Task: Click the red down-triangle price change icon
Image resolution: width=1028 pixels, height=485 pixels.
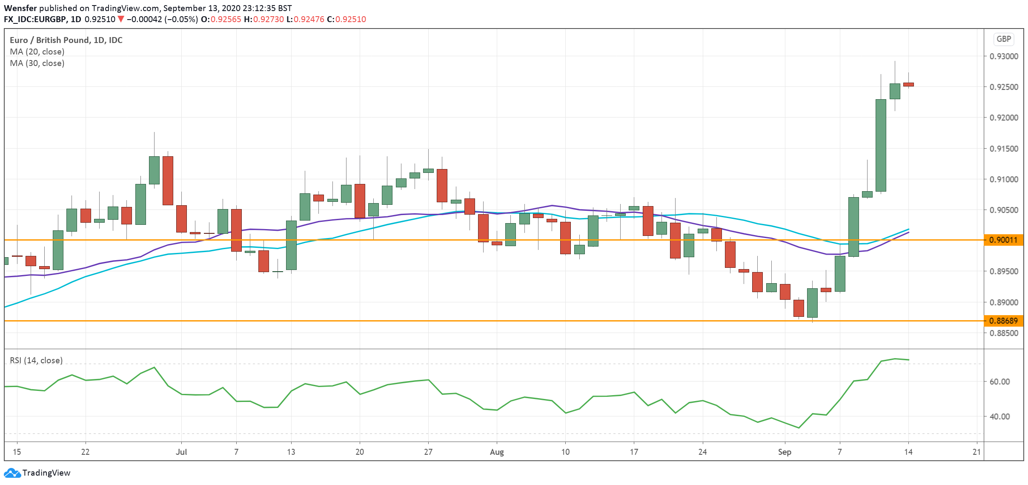Action: click(121, 19)
